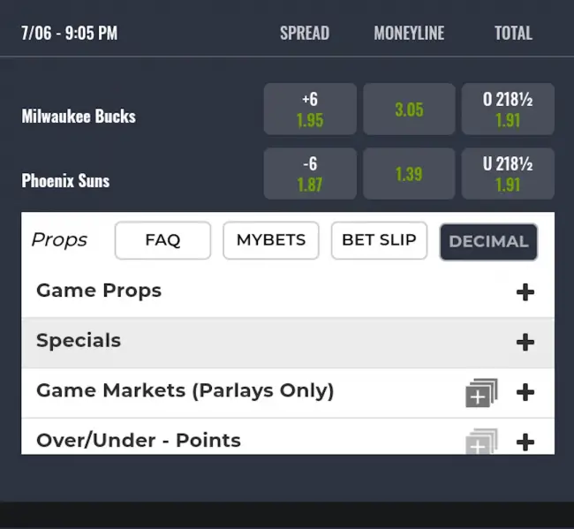Click parlay stack icon beside Game Markets
This screenshot has height=529, width=574.
pyautogui.click(x=480, y=393)
